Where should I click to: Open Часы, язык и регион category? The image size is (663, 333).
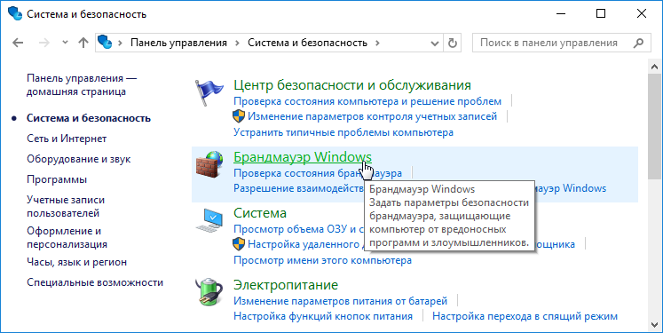pyautogui.click(x=76, y=262)
